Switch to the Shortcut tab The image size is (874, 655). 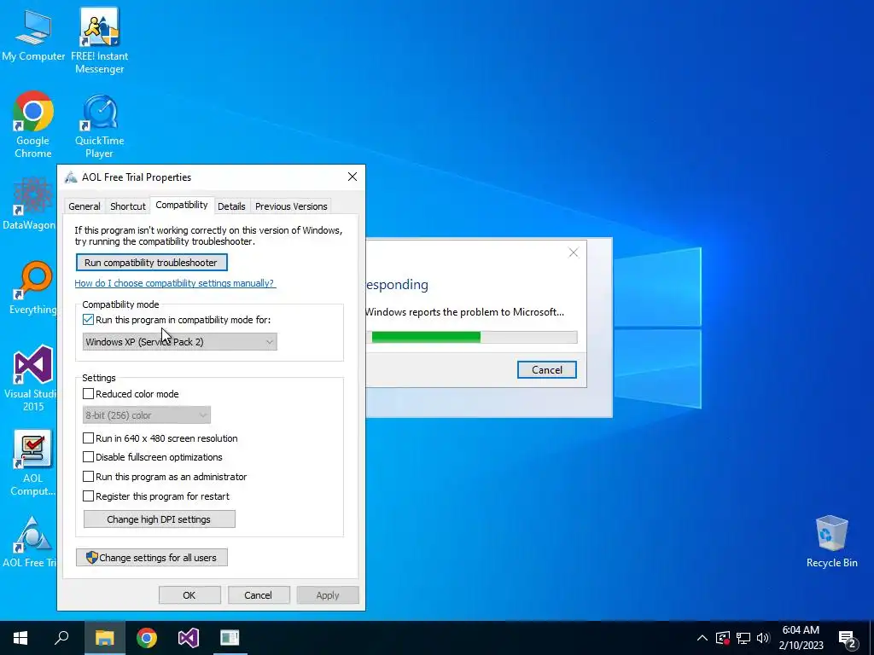click(x=128, y=206)
